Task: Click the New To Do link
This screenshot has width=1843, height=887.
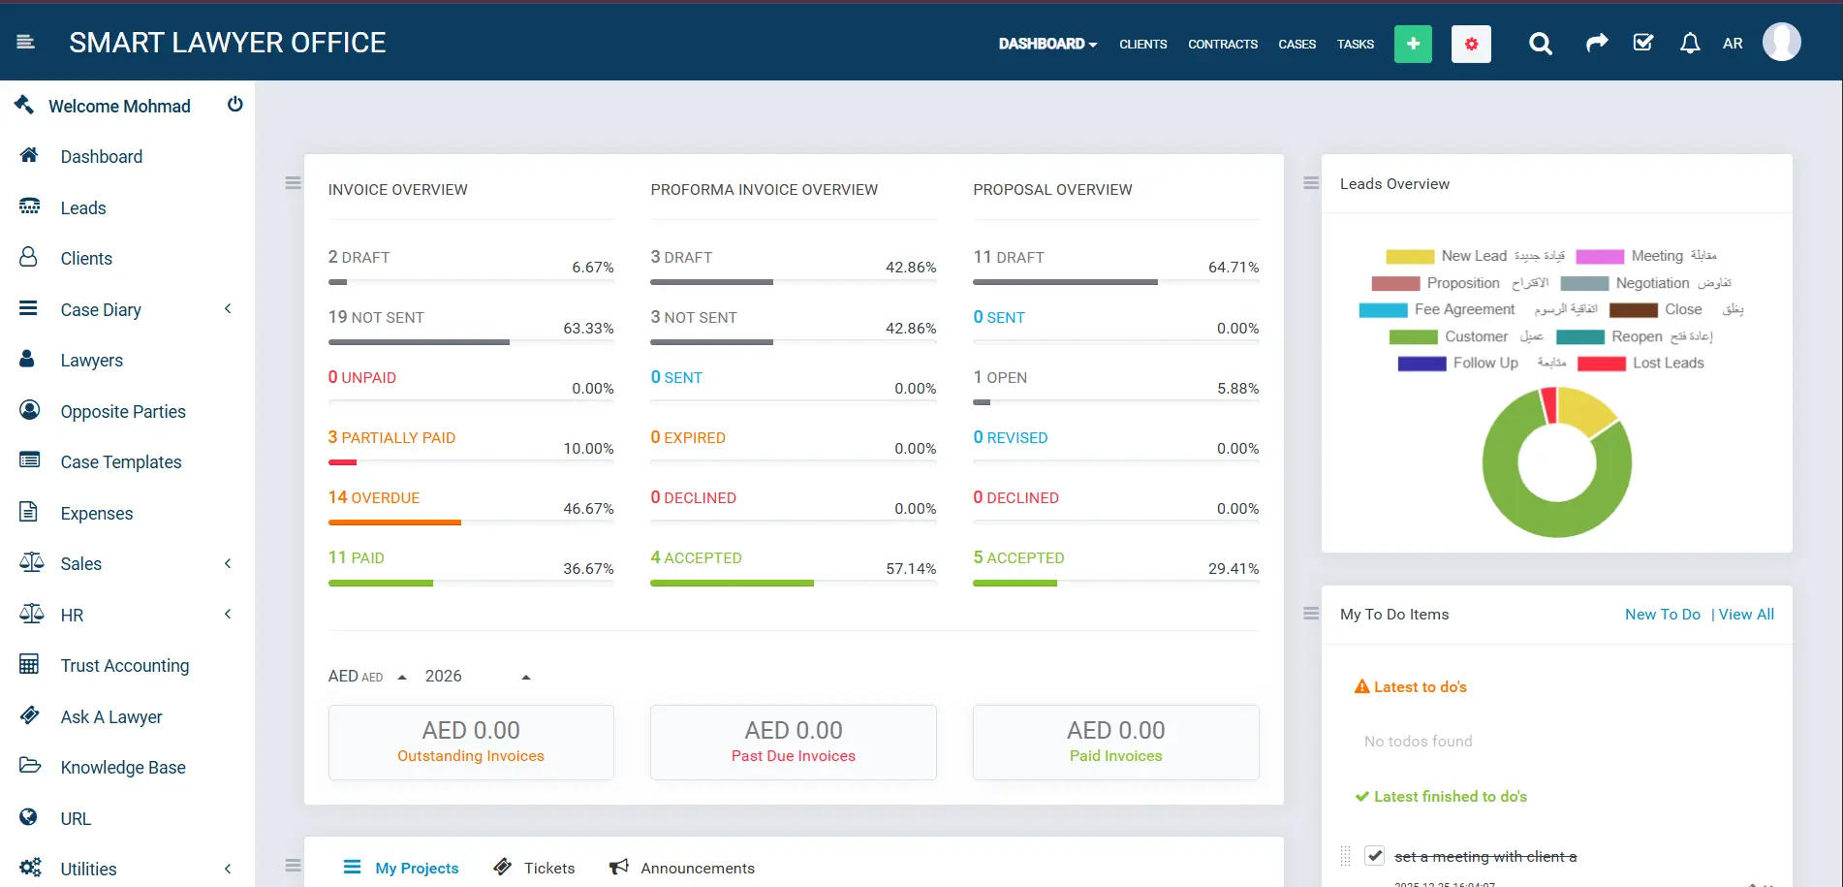Action: tap(1662, 614)
